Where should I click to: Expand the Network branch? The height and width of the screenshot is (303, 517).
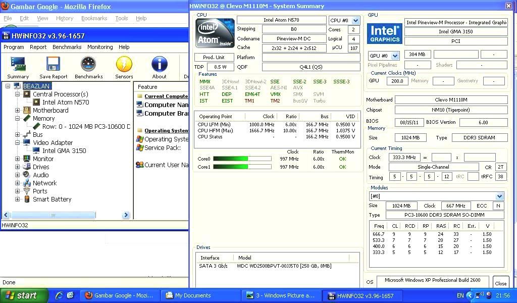(x=18, y=183)
